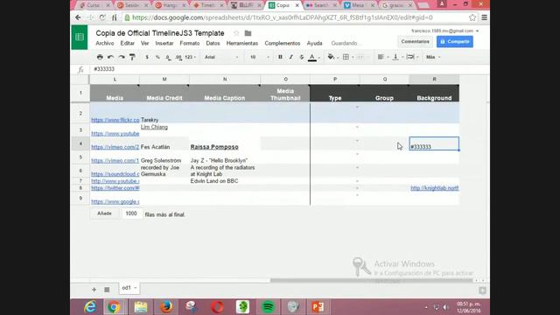560x315 pixels.
Task: Open PowerPoint from the taskbar
Action: pyautogui.click(x=318, y=307)
